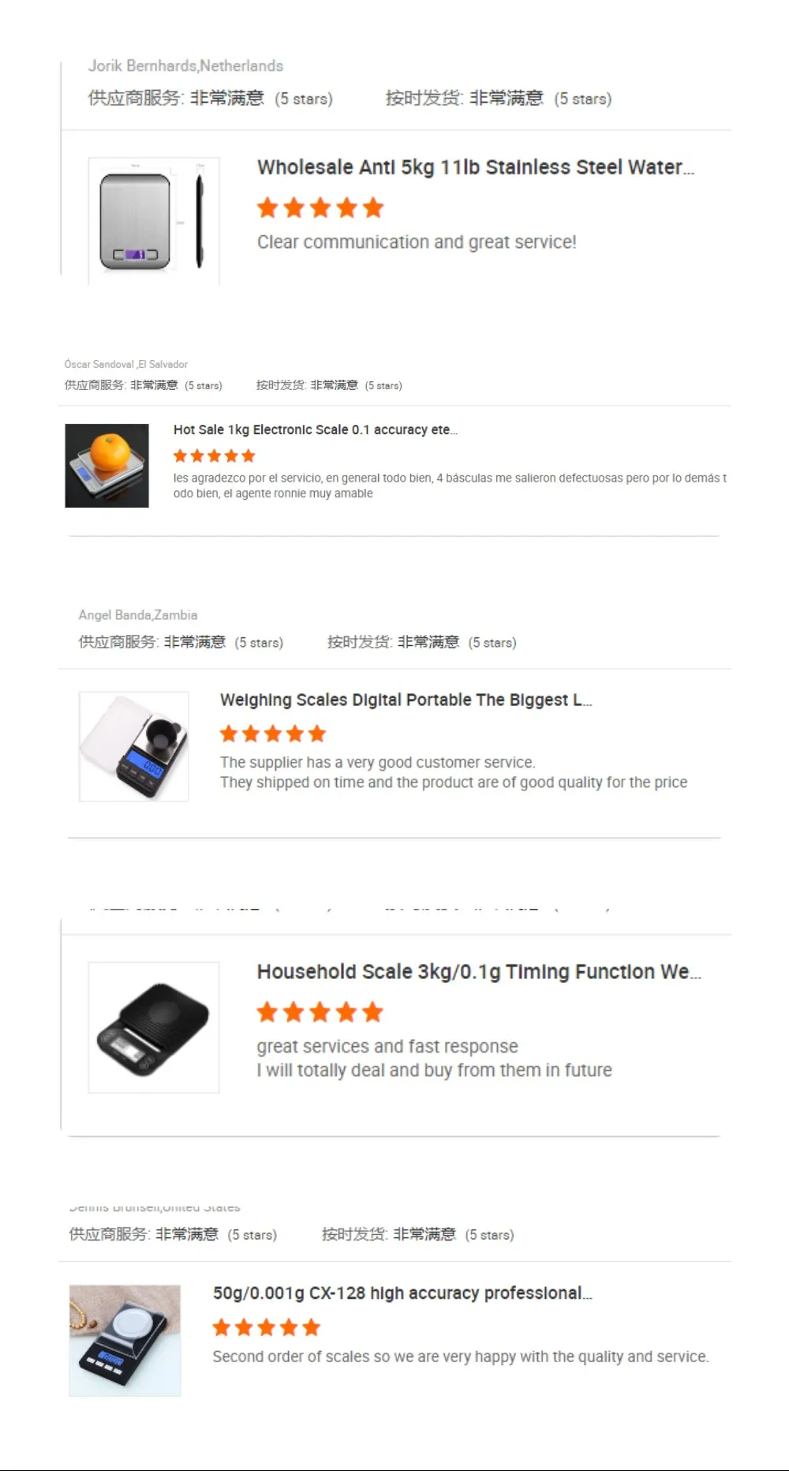The height and width of the screenshot is (1471, 789).
Task: Open the 50g/0.001g CX-128 high accuracy listing
Action: (402, 1293)
